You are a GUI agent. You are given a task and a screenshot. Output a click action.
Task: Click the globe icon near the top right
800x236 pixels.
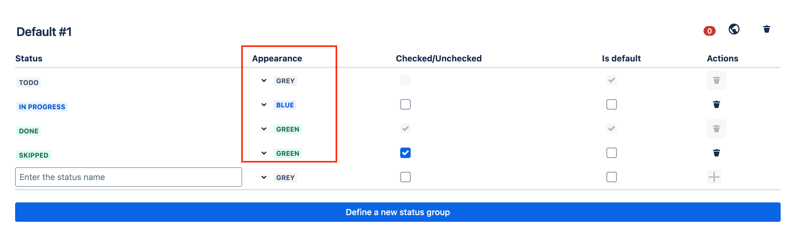(x=734, y=30)
